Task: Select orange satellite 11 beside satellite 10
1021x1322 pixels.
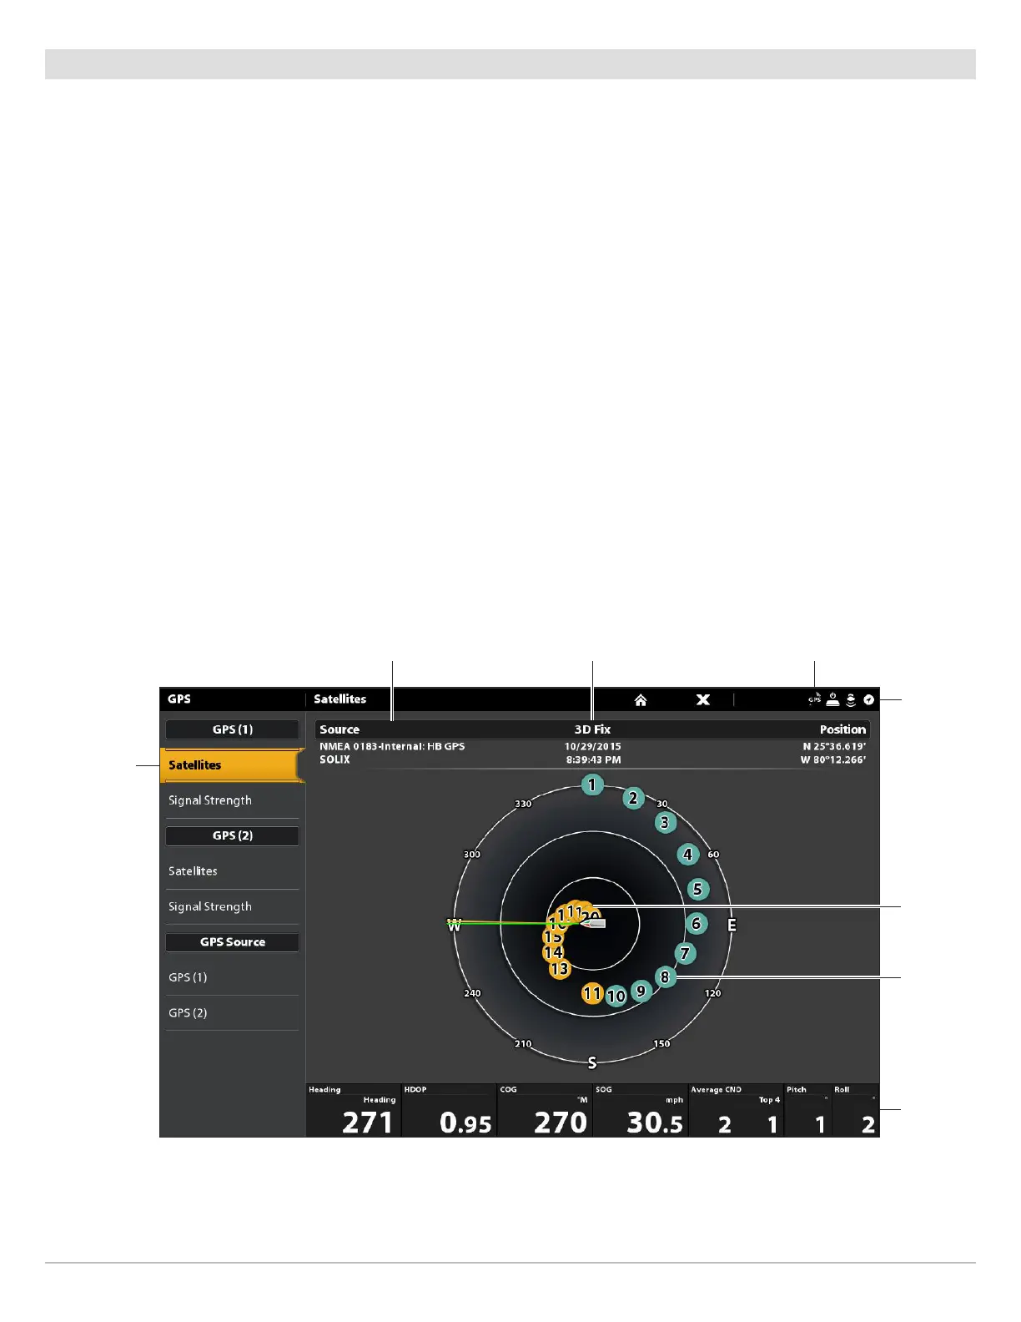Action: [592, 993]
